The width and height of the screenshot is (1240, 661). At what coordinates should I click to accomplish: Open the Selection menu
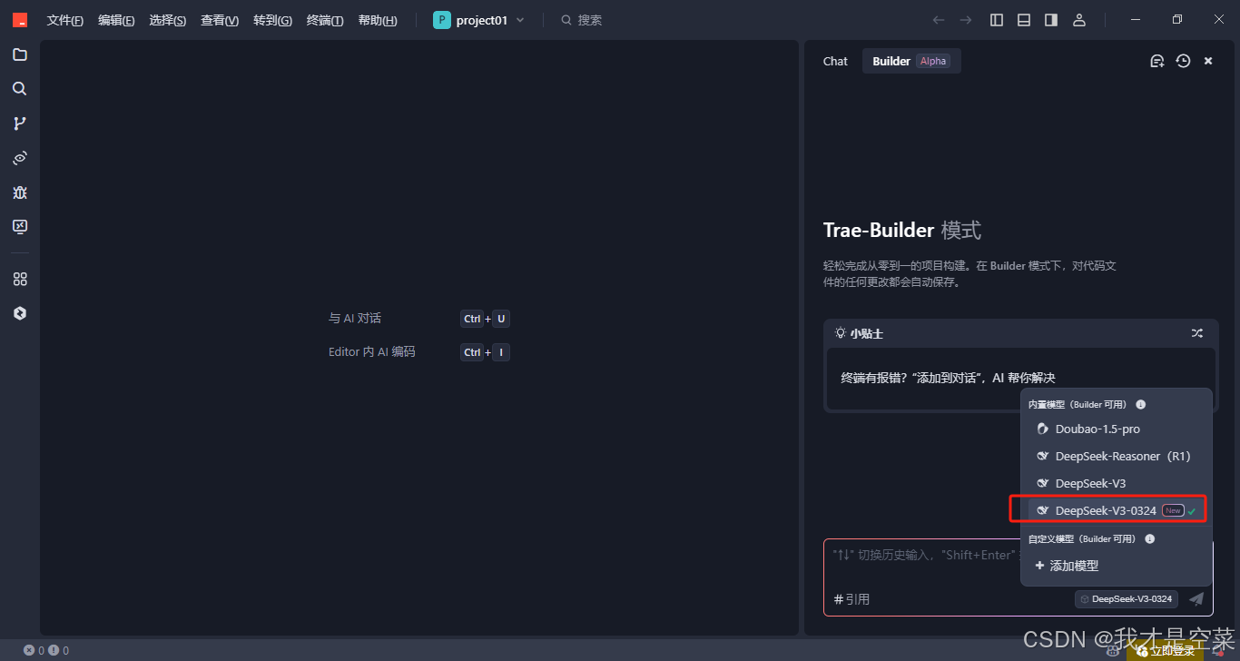coord(168,20)
